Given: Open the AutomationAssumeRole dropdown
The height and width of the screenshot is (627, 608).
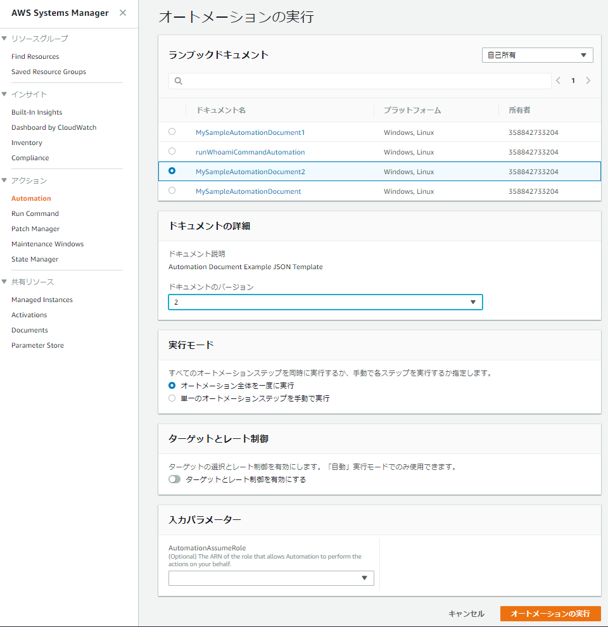Looking at the screenshot, I should point(271,578).
